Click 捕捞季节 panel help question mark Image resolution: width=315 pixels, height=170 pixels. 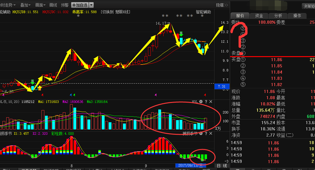click(x=206, y=134)
